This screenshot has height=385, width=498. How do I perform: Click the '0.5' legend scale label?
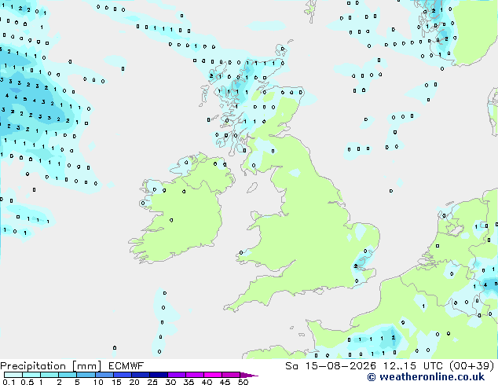27,382
